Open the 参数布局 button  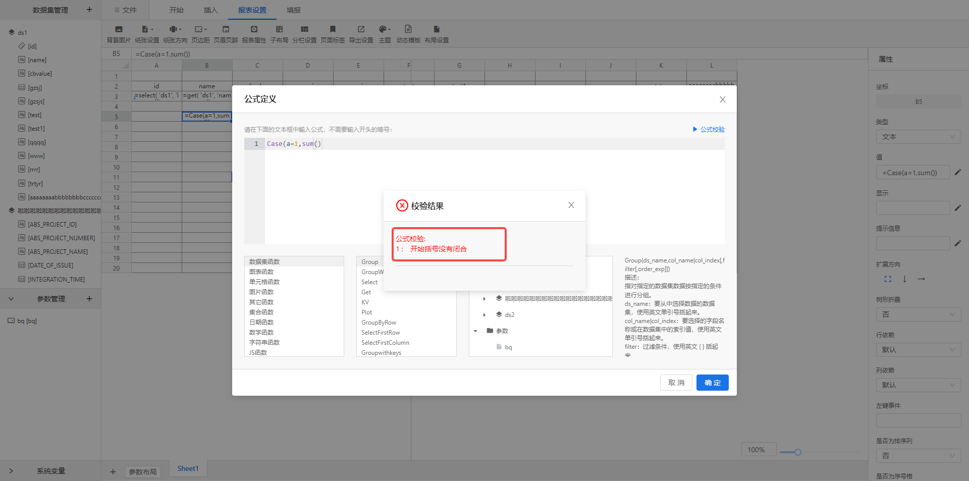[142, 472]
